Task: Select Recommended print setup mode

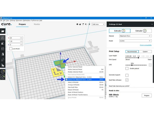Action: pos(132,51)
